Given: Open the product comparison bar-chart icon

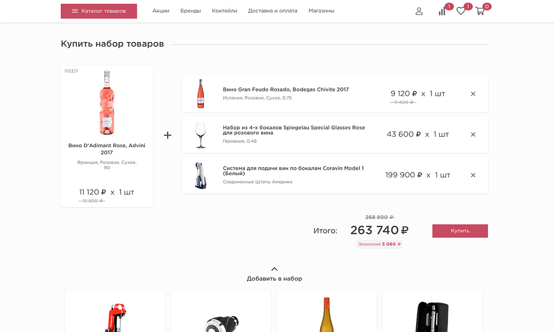Looking at the screenshot, I should 442,11.
